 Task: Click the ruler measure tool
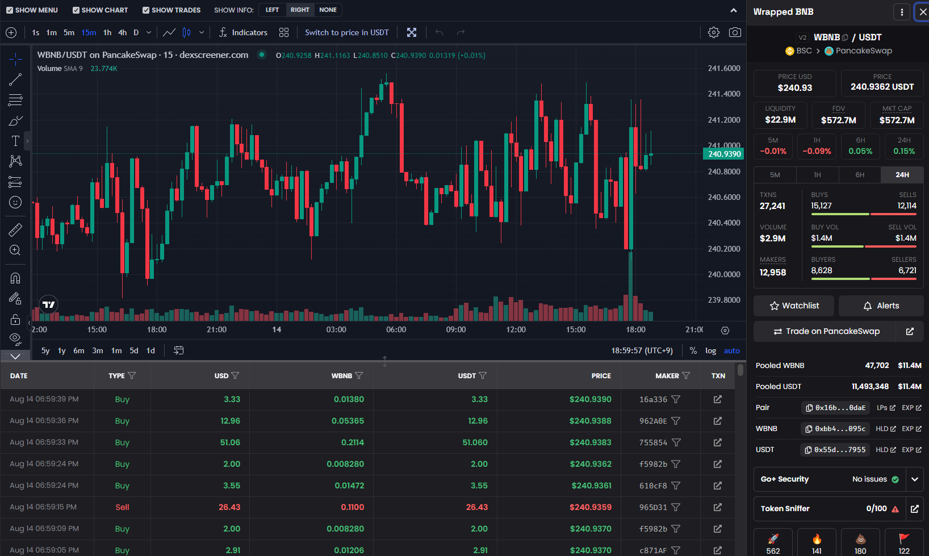(x=15, y=230)
